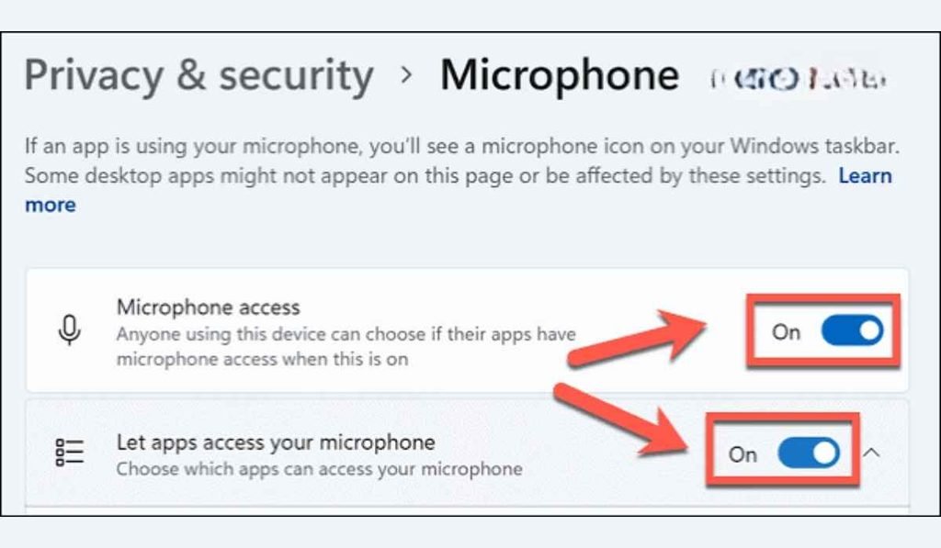The width and height of the screenshot is (941, 548).
Task: Click the On label beside Microphone access switch
Action: 787,332
